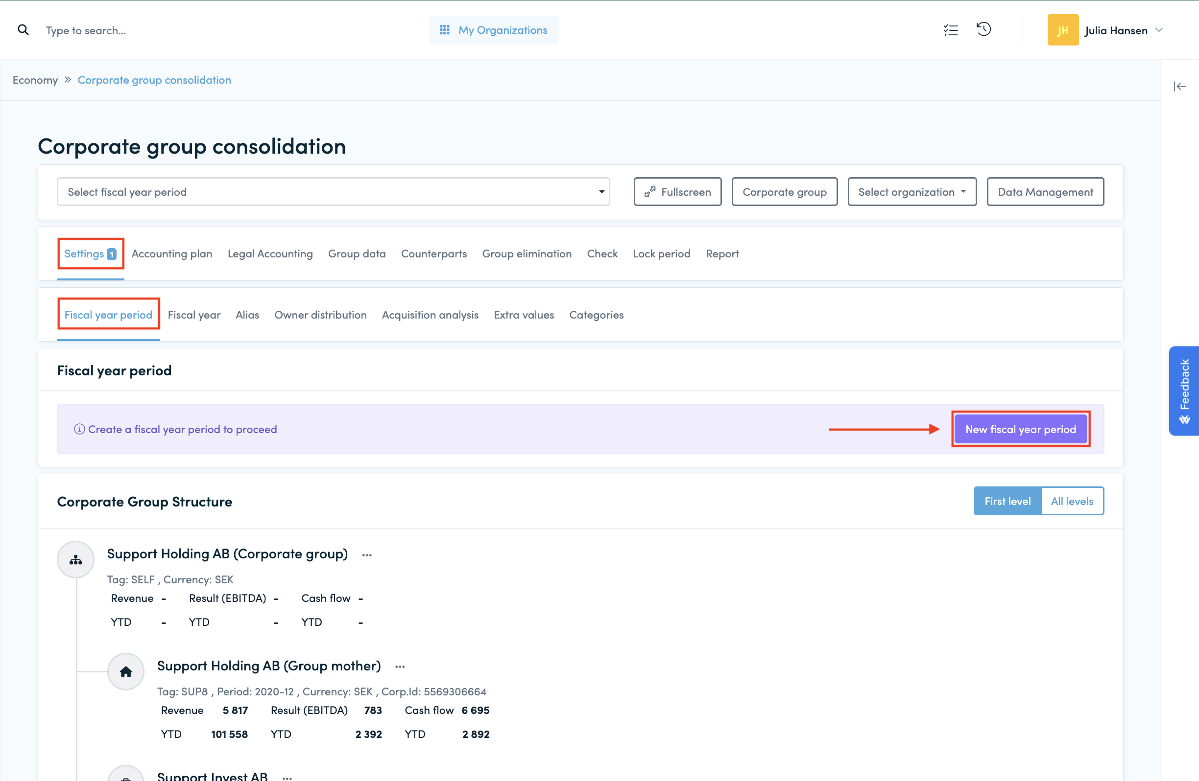
Task: Select the Acquisition analysis sub-tab
Action: (x=430, y=315)
